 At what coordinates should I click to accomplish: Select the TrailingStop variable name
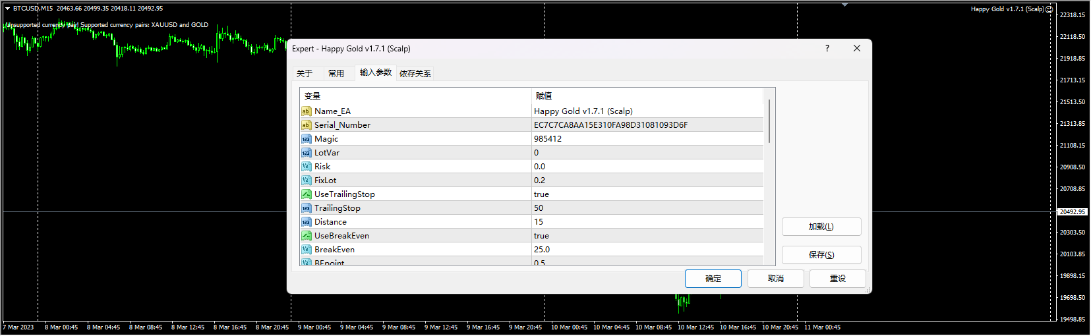click(x=338, y=208)
